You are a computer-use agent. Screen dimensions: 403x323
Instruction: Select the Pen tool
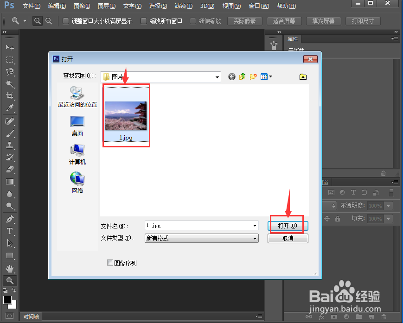(10, 219)
